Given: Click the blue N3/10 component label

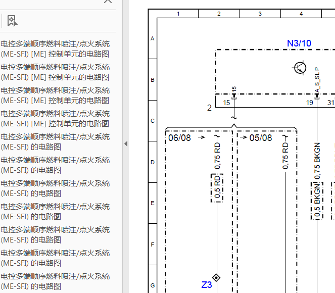Looking at the screenshot, I should tap(299, 43).
